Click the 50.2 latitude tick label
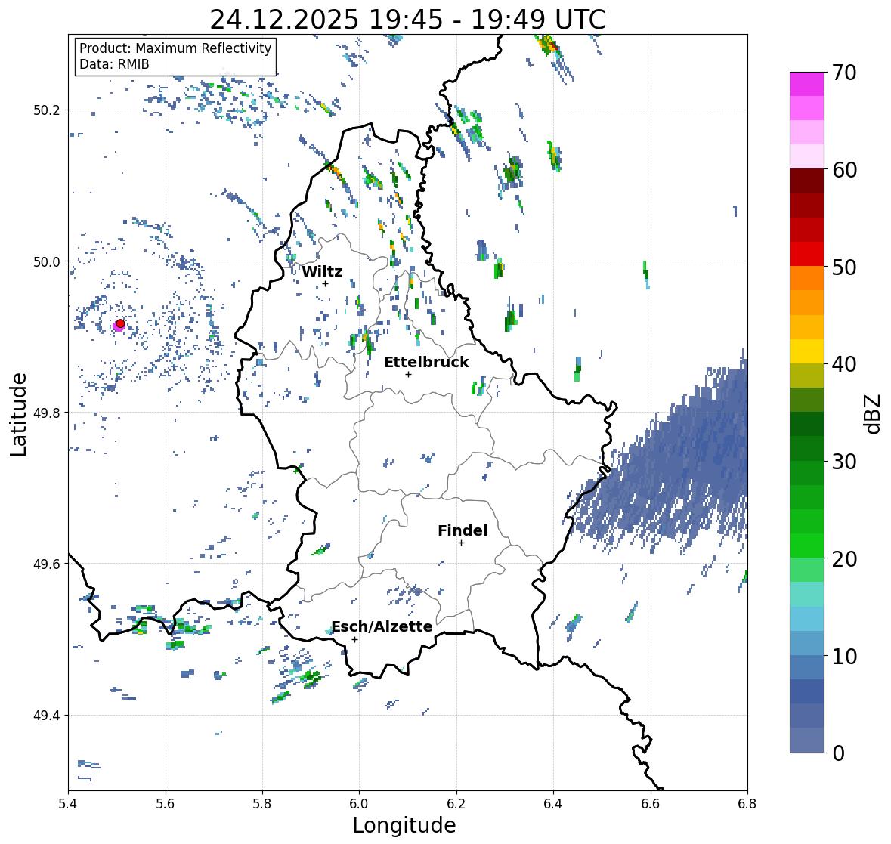 (47, 110)
